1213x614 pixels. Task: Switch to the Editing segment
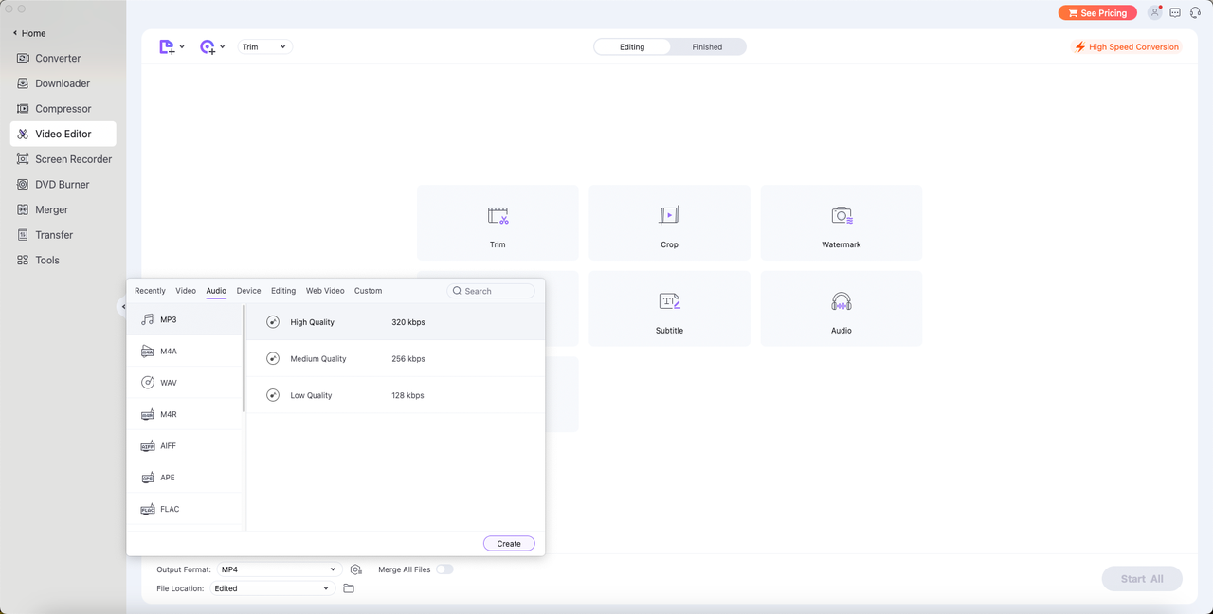[632, 46]
